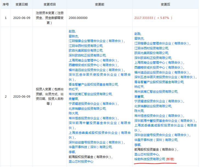Open 江阴华西村投资有限公司 in 变更前 column
200x167 pixels.
pyautogui.click(x=86, y=46)
